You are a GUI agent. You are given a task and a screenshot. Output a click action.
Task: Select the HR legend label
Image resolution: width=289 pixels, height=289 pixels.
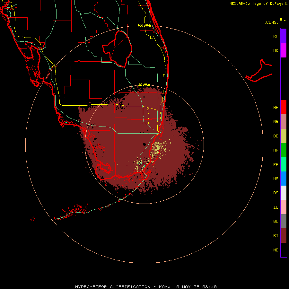[276, 150]
